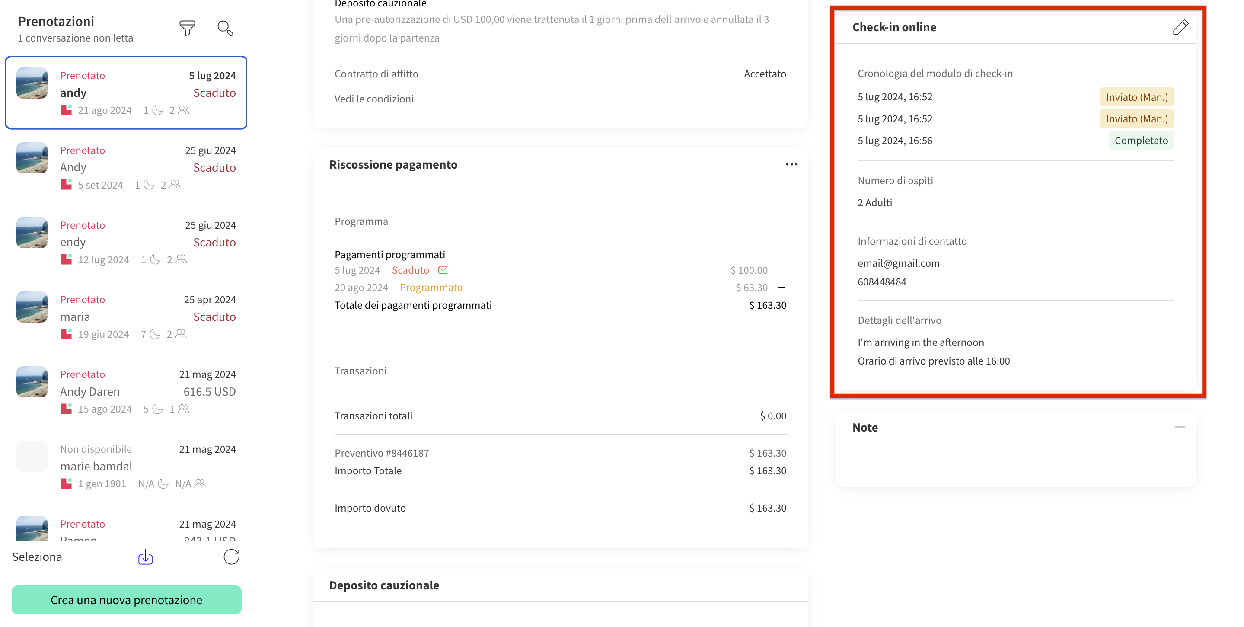Open Riscossione pagamento three-dot menu
This screenshot has height=627, width=1244.
coord(791,164)
